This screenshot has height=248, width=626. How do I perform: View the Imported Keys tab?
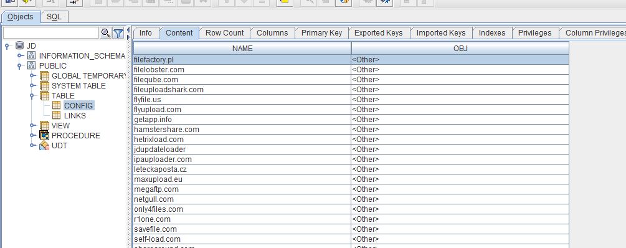pos(441,33)
